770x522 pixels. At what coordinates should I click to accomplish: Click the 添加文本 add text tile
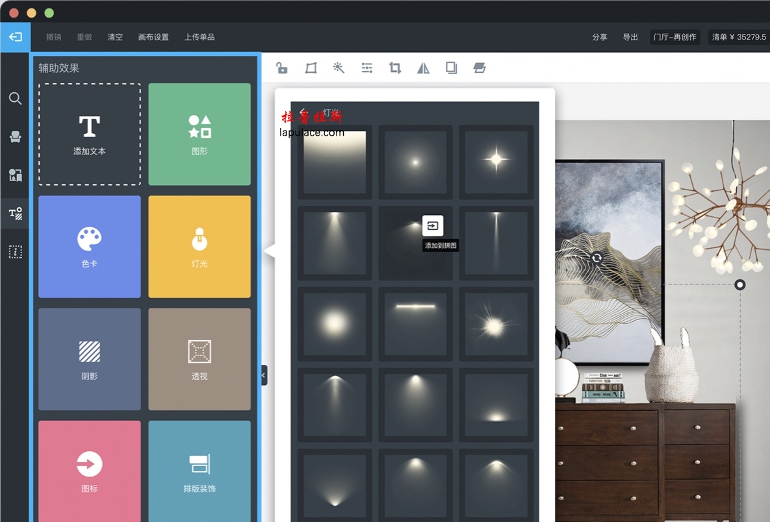point(90,134)
